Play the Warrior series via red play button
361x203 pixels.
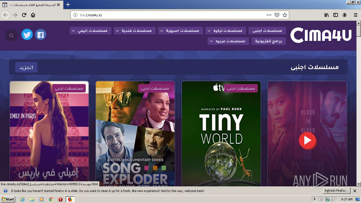307,140
